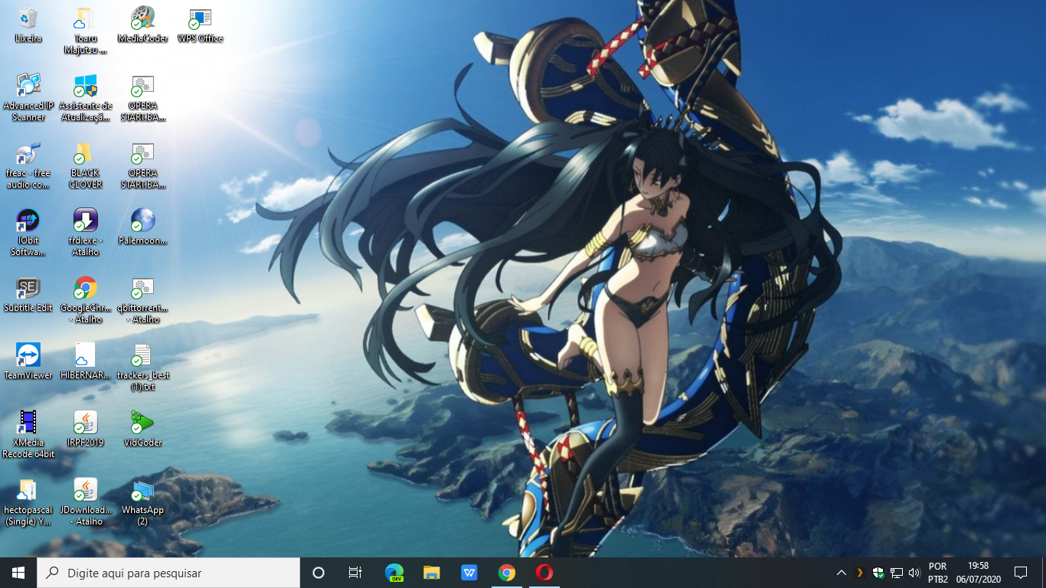
Task: Select the BLACK CLOVER folder
Action: coord(85,154)
